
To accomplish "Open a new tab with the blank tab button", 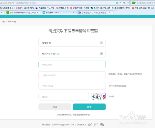I will click(x=116, y=13).
